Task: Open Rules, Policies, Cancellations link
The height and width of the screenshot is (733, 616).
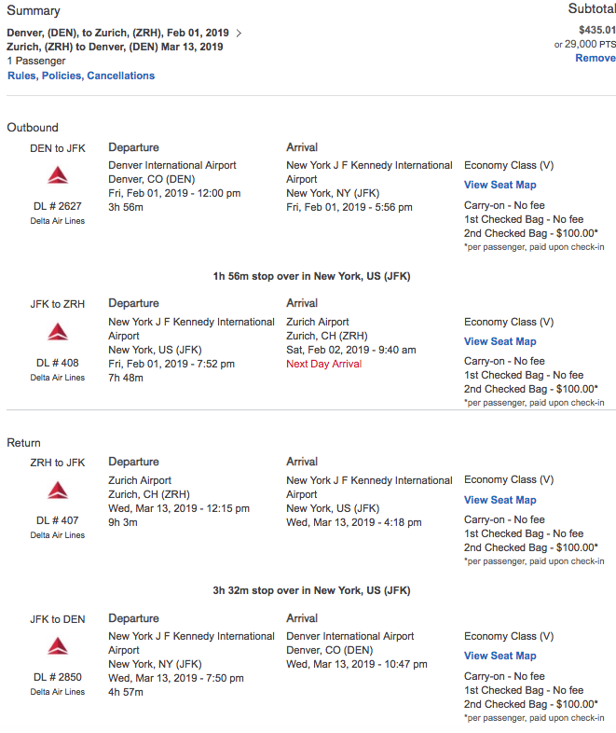Action: [81, 76]
